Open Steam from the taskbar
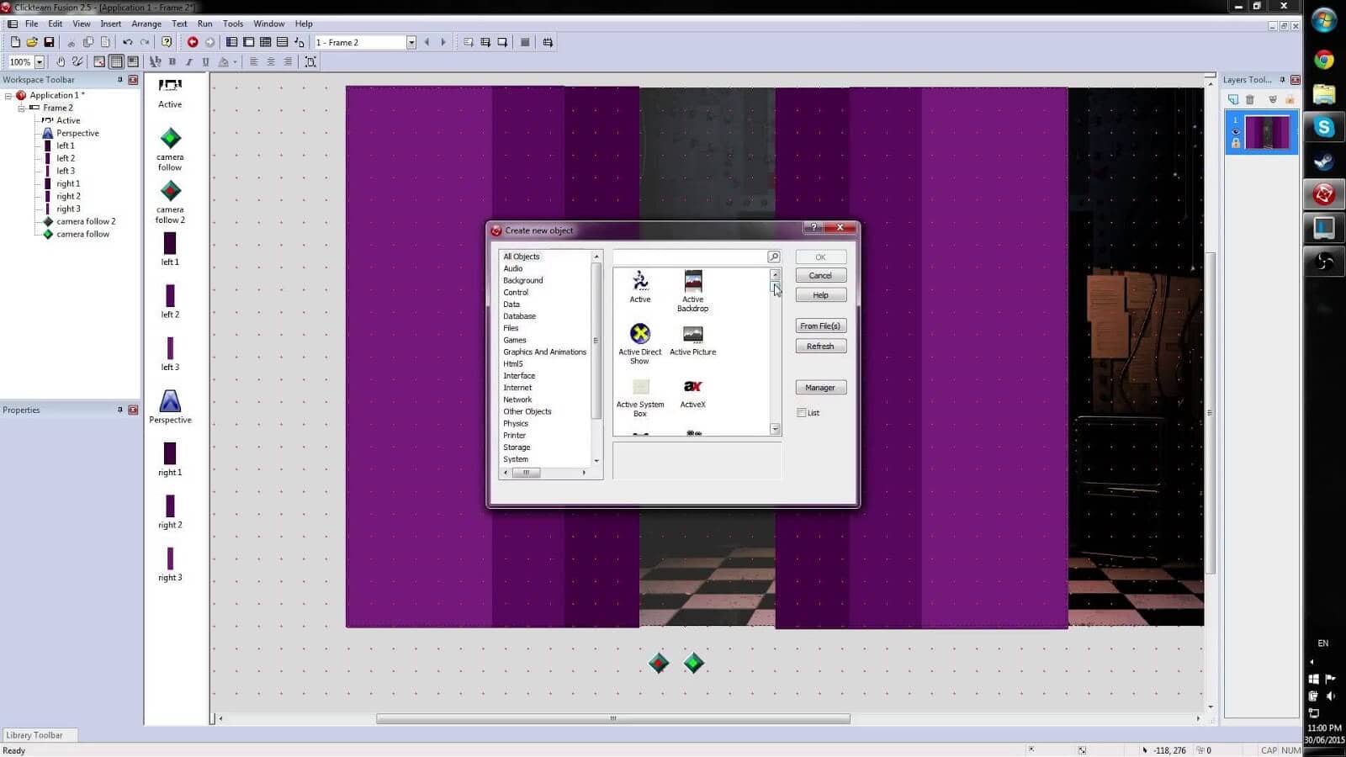Screen dimensions: 1346x757 tap(1324, 161)
